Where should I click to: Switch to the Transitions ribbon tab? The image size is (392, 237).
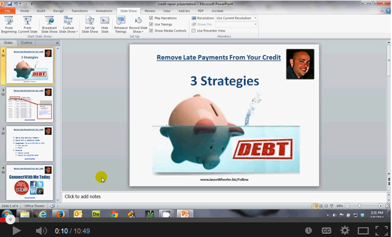pos(80,11)
